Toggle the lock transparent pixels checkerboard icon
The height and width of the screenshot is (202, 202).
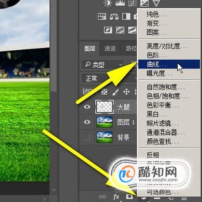(104, 92)
